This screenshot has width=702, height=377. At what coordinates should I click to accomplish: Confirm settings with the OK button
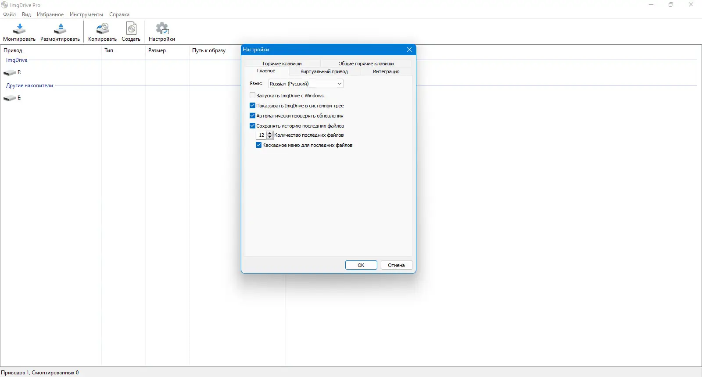pyautogui.click(x=361, y=265)
